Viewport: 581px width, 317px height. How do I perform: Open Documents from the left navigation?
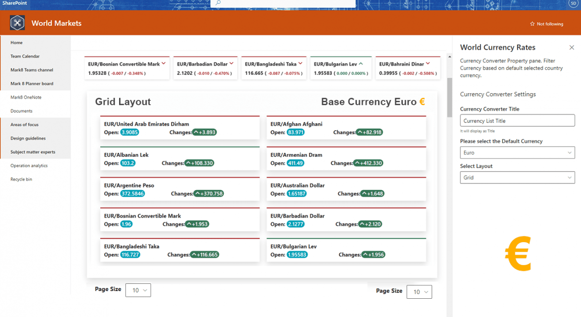pos(22,111)
